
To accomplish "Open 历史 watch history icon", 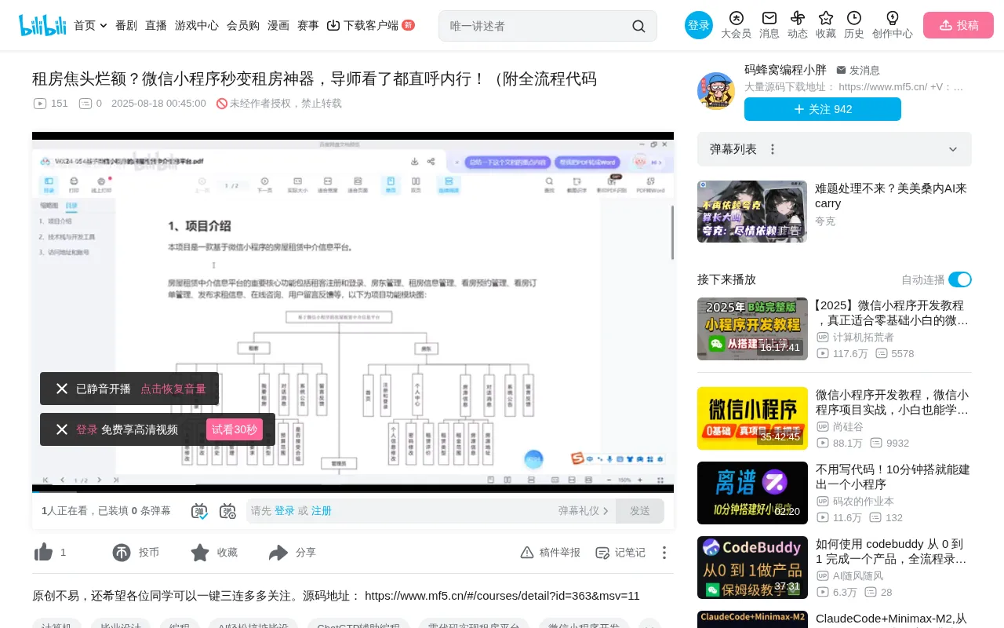I will (x=854, y=25).
